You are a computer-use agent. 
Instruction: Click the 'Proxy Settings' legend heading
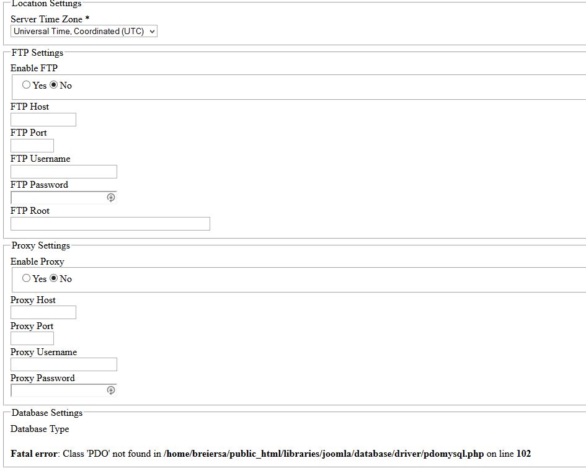[x=41, y=245]
